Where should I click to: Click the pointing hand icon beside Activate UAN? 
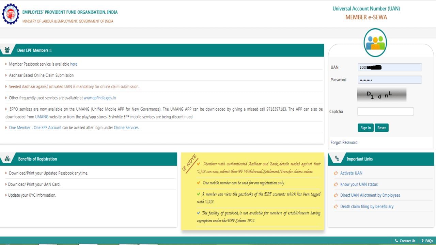[336, 173]
